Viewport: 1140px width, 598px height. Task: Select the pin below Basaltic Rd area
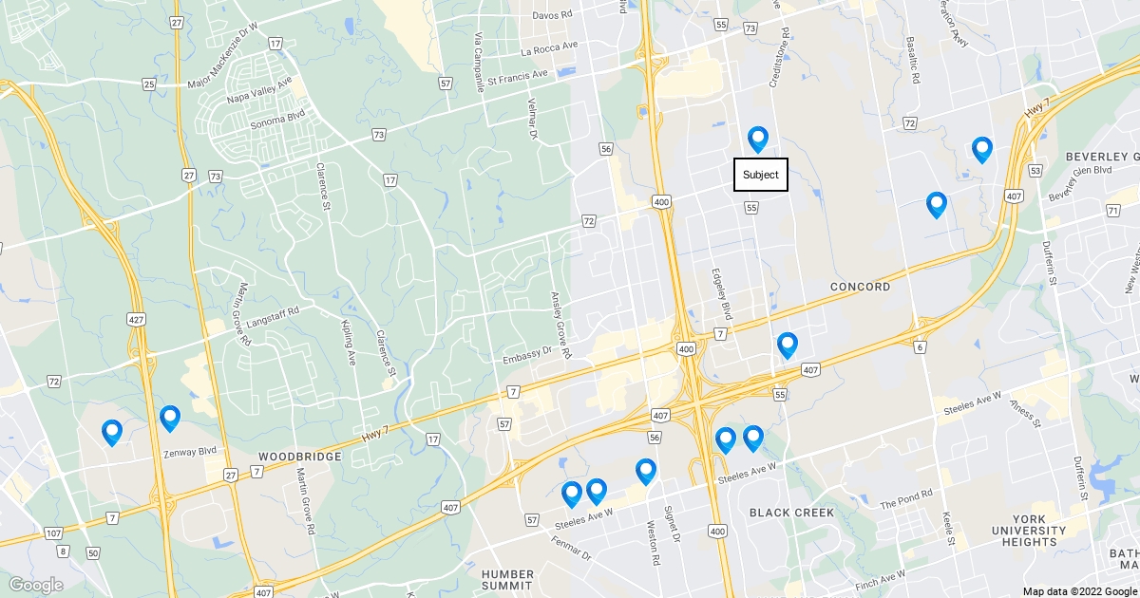pos(936,205)
